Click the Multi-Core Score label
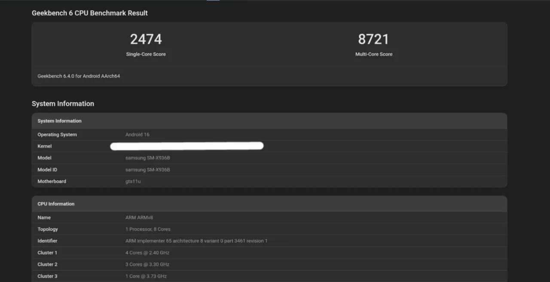550x282 pixels. click(374, 54)
